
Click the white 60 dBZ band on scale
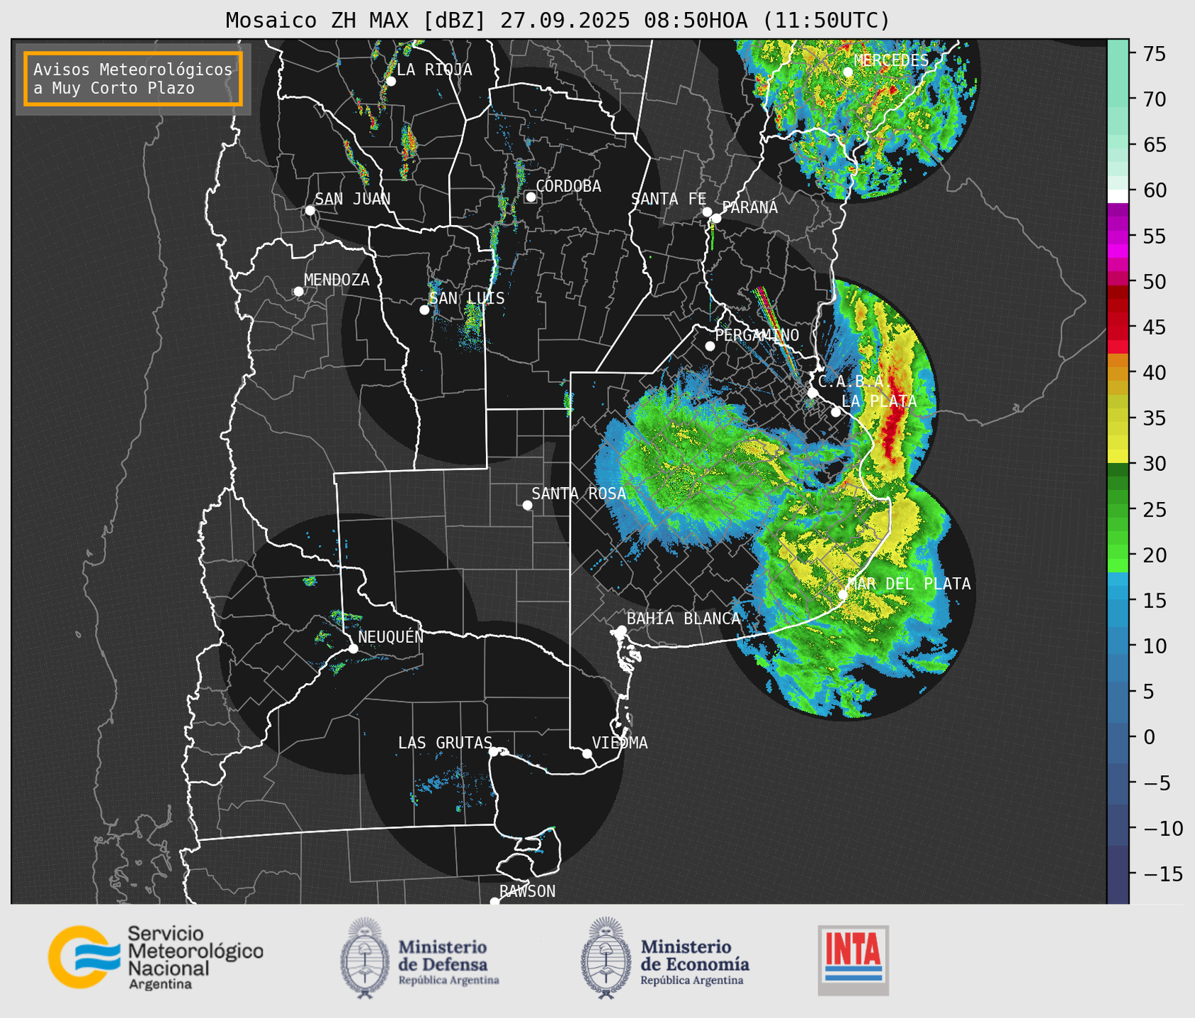(x=1118, y=196)
